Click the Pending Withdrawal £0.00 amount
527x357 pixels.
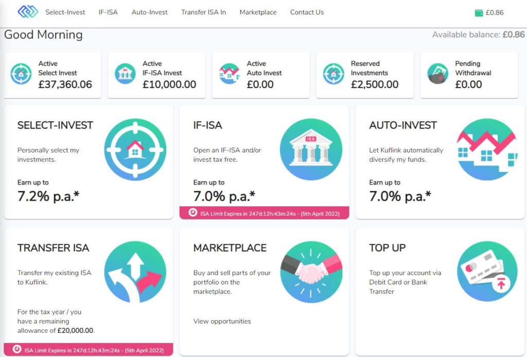468,85
